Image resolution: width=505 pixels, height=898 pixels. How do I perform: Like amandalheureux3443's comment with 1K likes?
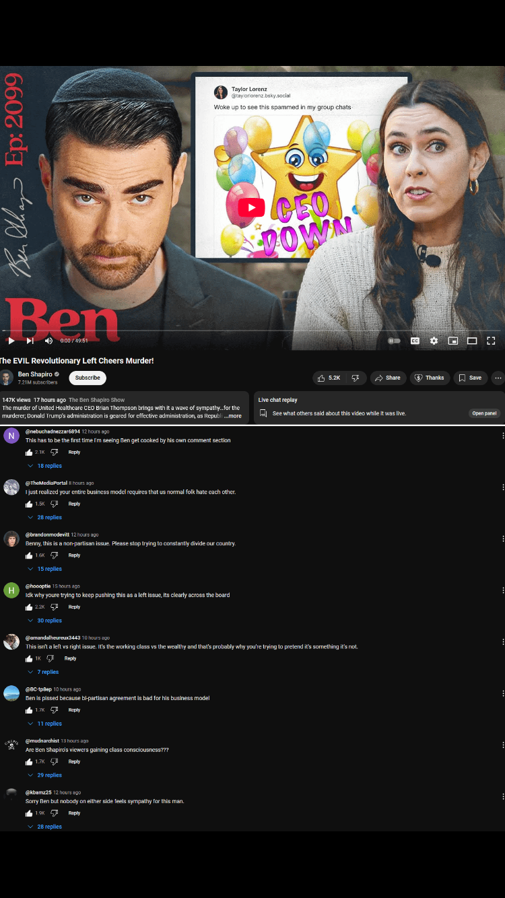(29, 658)
